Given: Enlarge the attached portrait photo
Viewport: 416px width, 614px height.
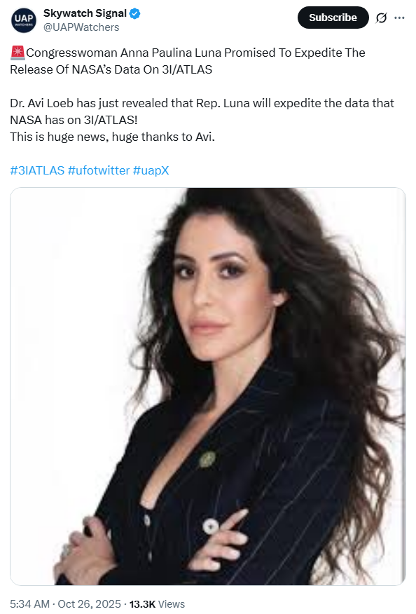Looking at the screenshot, I should 208,386.
